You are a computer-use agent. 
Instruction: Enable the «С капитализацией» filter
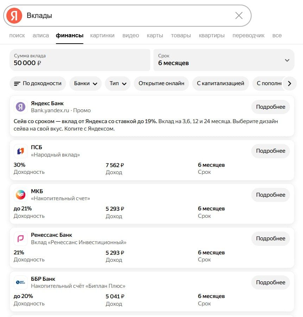click(x=220, y=83)
